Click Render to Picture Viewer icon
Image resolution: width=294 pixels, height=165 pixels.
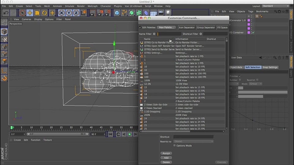[100, 13]
